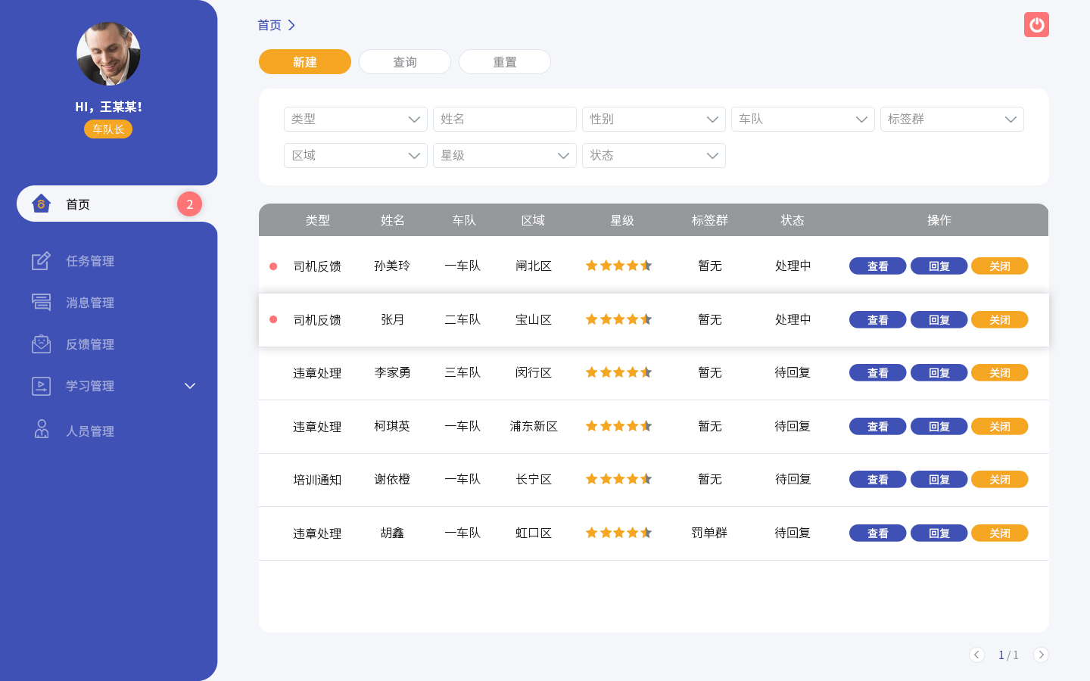Image resolution: width=1090 pixels, height=681 pixels.
Task: Click 回复 for 胡鑫 row
Action: coord(939,533)
